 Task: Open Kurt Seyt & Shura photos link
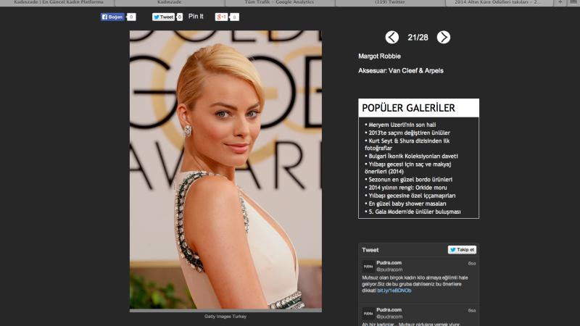click(407, 144)
